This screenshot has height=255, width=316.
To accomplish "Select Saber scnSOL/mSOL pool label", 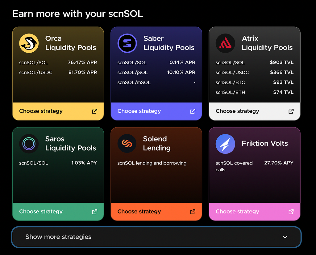I will coord(134,82).
